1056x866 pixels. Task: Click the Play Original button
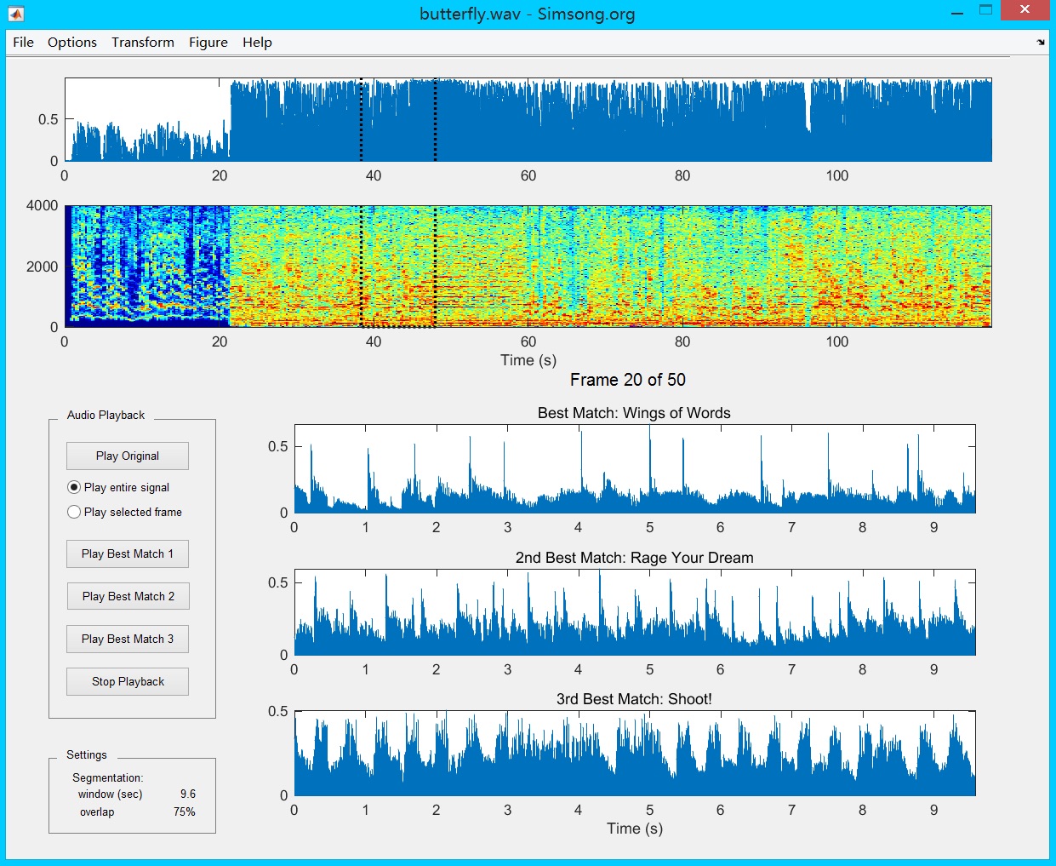tap(128, 456)
